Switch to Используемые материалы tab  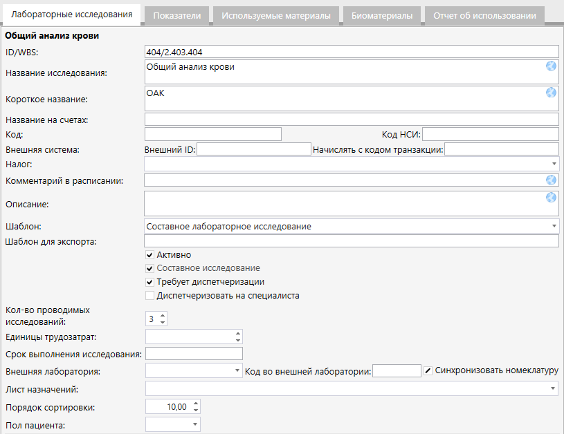pyautogui.click(x=275, y=15)
